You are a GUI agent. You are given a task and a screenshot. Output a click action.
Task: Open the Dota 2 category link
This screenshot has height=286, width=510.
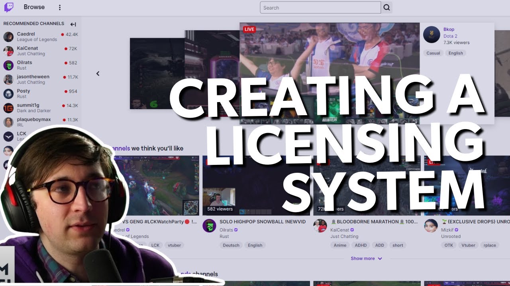[450, 36]
